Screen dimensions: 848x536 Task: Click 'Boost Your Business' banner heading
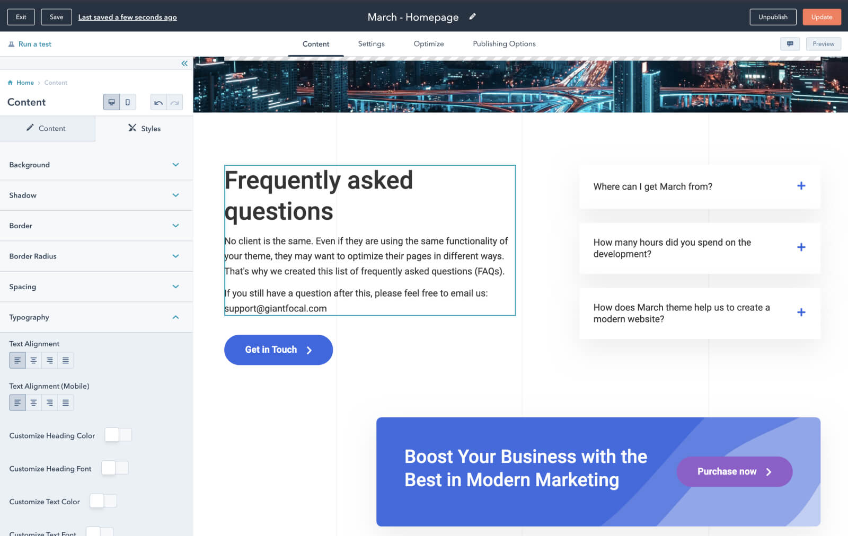(x=526, y=468)
